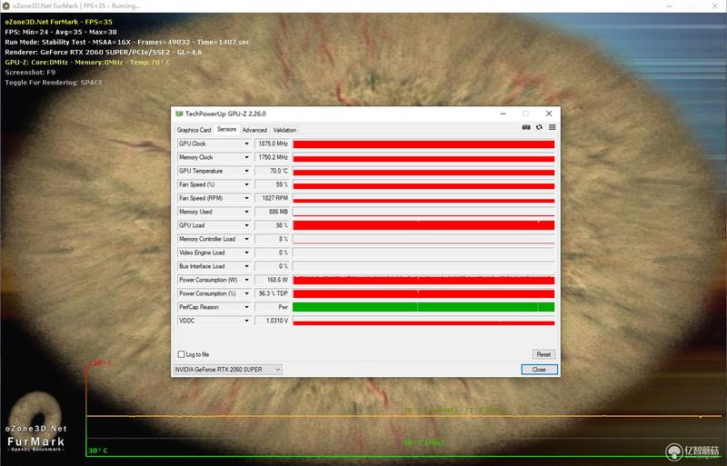727x466 pixels.
Task: Click the 1875.0 MHz GPU clock value
Action: pyautogui.click(x=273, y=144)
